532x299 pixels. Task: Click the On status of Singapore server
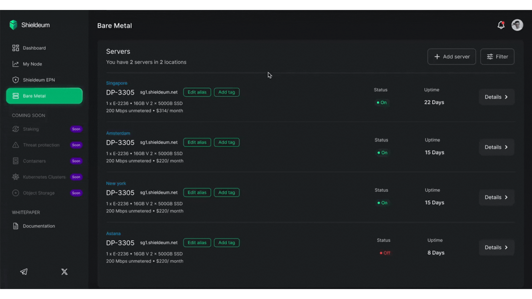382,102
